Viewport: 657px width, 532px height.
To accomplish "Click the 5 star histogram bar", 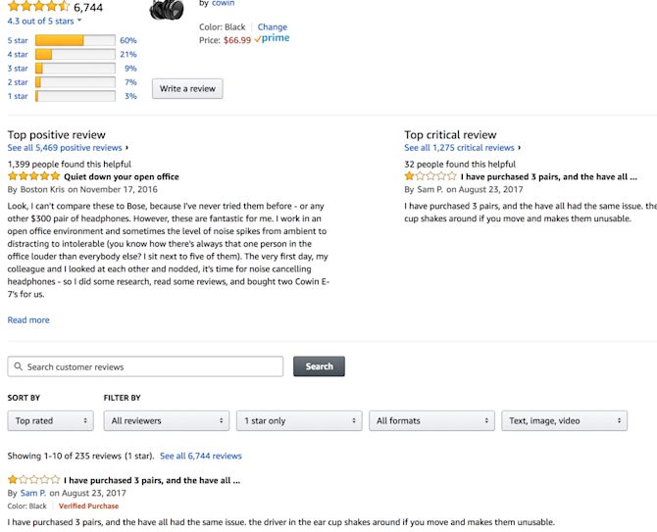I will pos(75,40).
